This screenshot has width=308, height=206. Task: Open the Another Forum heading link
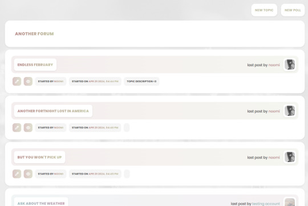(34, 34)
